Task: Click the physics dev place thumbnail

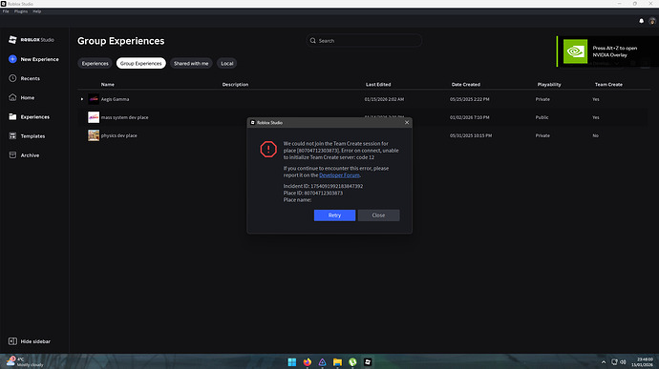Action: pos(94,135)
